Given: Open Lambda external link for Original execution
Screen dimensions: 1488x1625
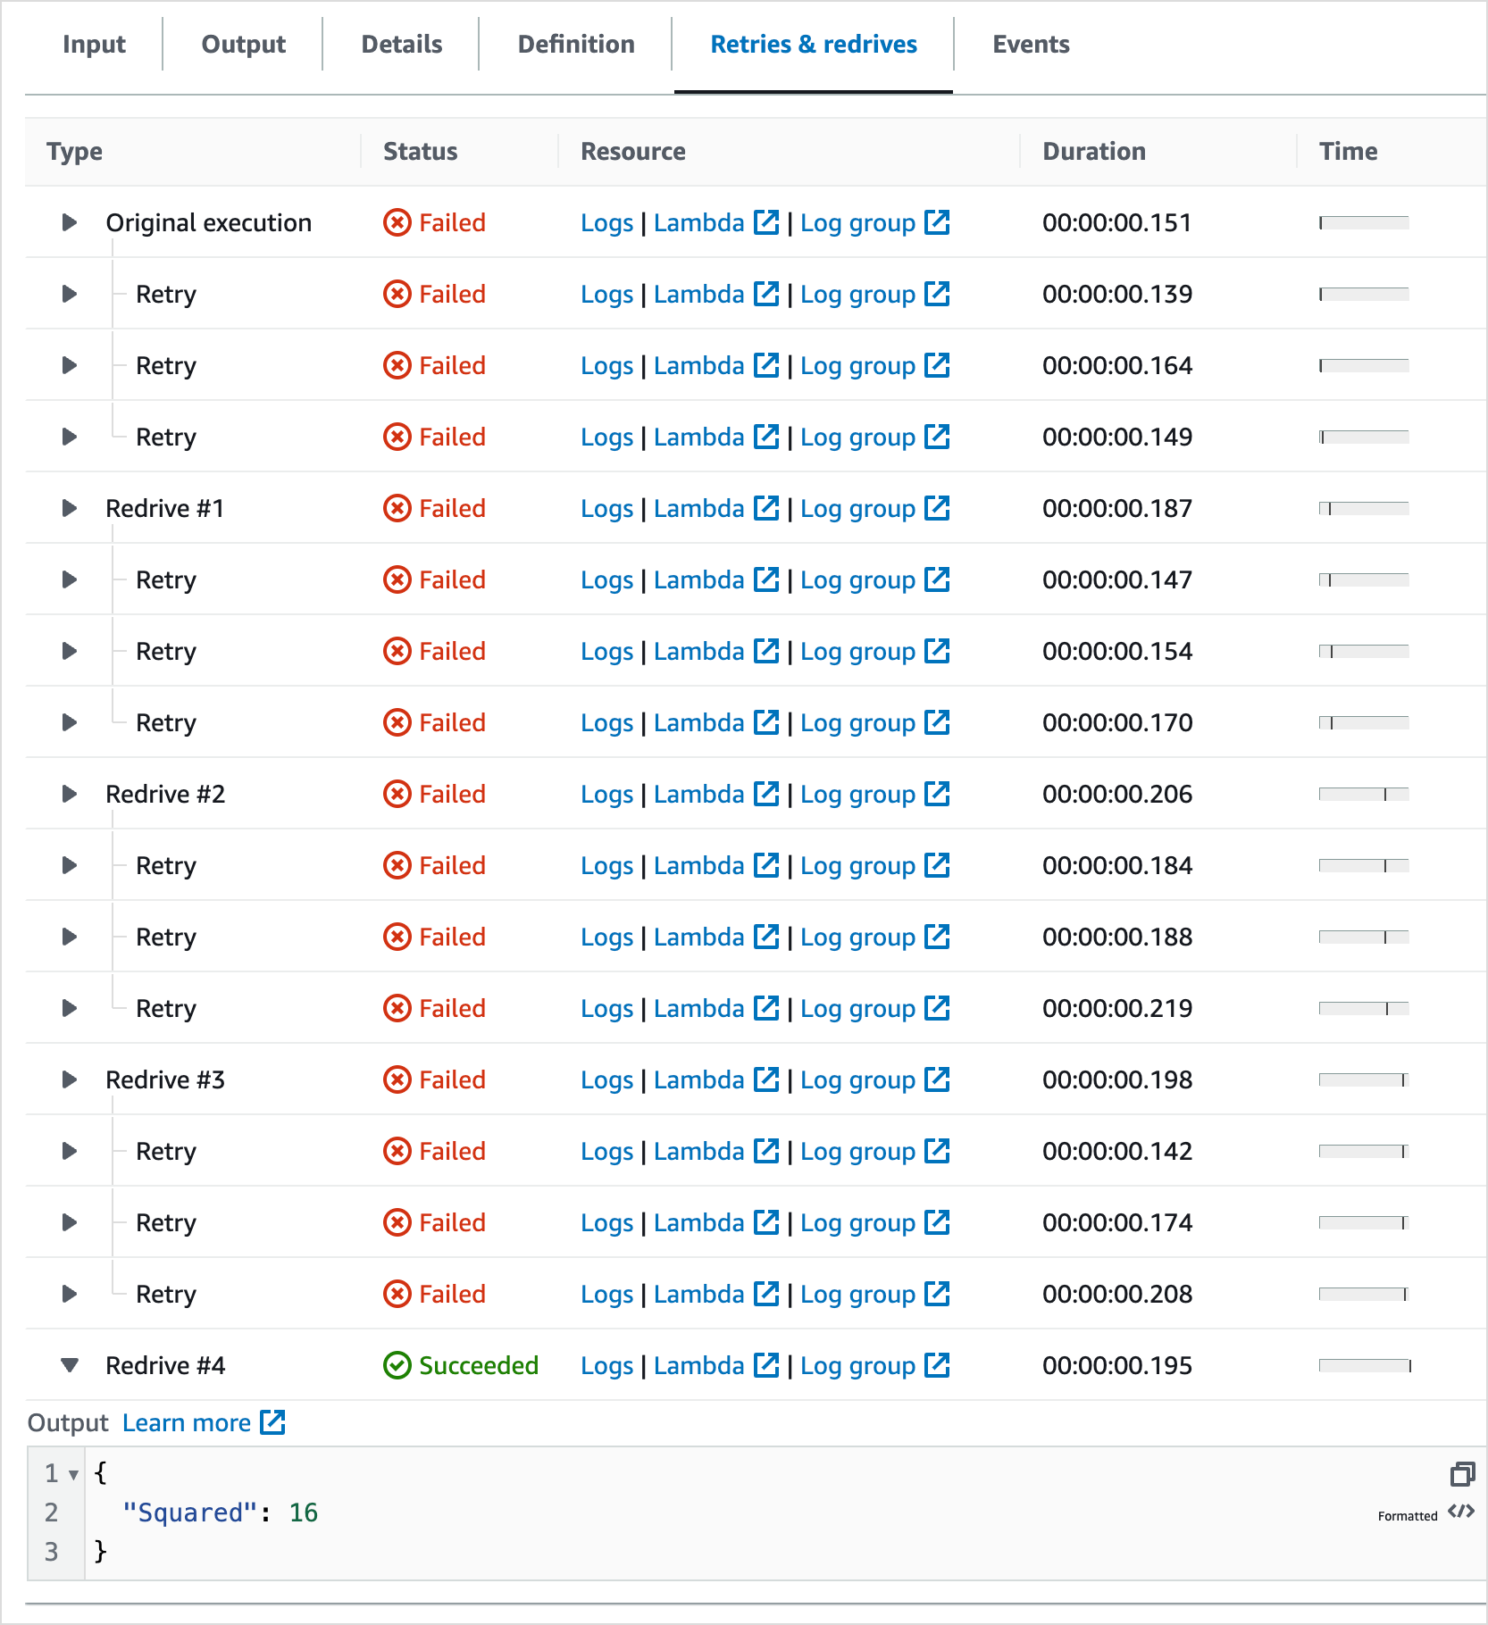Looking at the screenshot, I should [x=767, y=222].
